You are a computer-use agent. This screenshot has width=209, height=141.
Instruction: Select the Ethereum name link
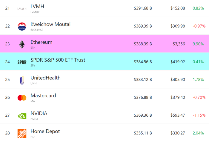click(x=42, y=42)
